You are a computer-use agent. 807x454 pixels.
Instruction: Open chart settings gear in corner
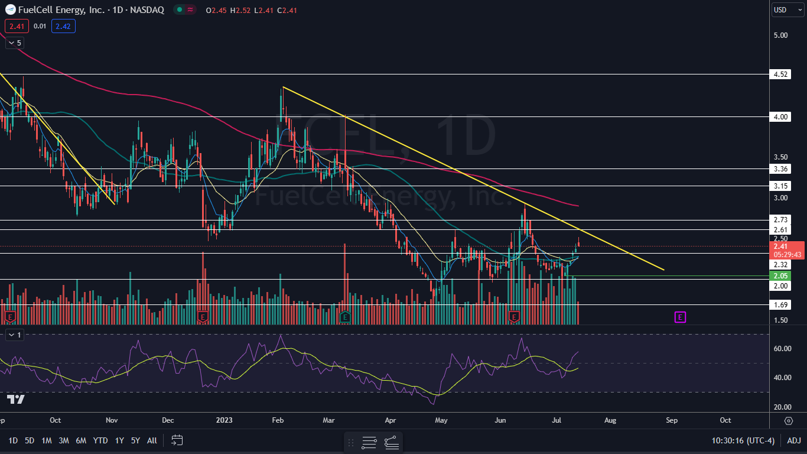(788, 420)
